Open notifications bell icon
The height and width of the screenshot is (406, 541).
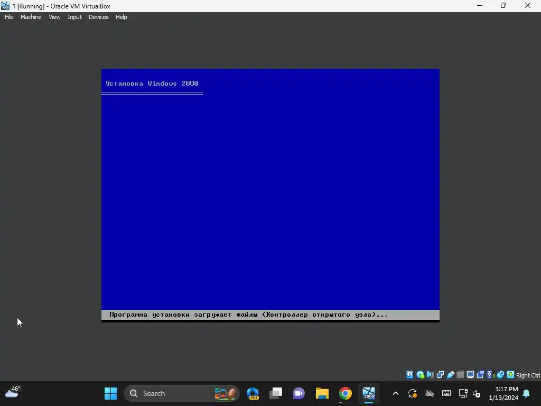527,393
